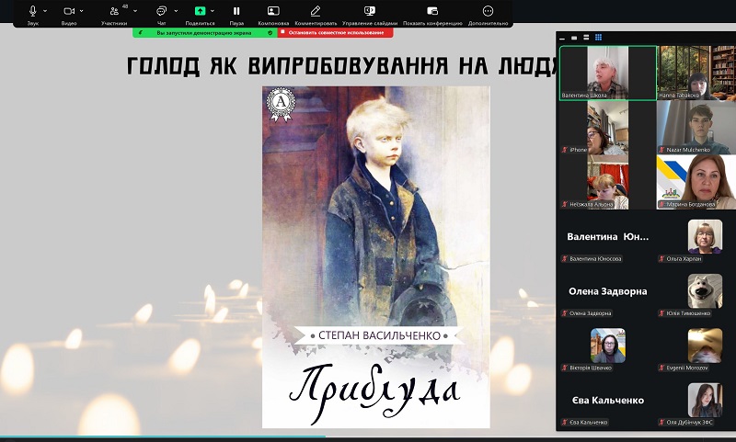Select Валентина Школа video thumbnail

pos(607,73)
